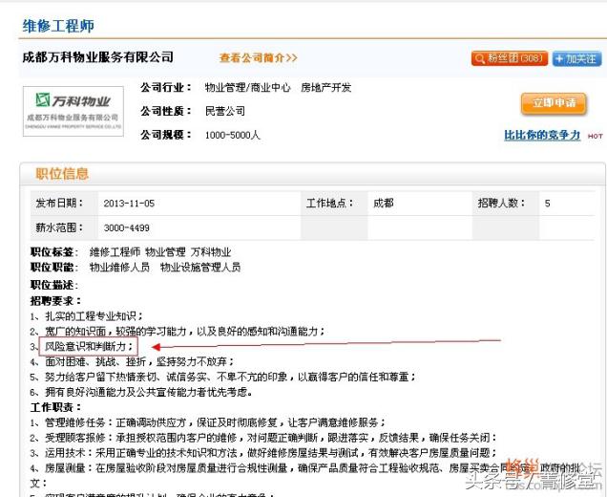Screen dimensions: 607x497
Task: Click salary range value 3000-4499
Action: pos(126,228)
